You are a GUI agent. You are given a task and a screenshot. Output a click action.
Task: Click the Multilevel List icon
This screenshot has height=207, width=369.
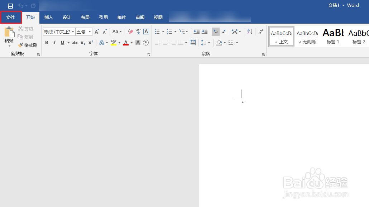point(182,32)
